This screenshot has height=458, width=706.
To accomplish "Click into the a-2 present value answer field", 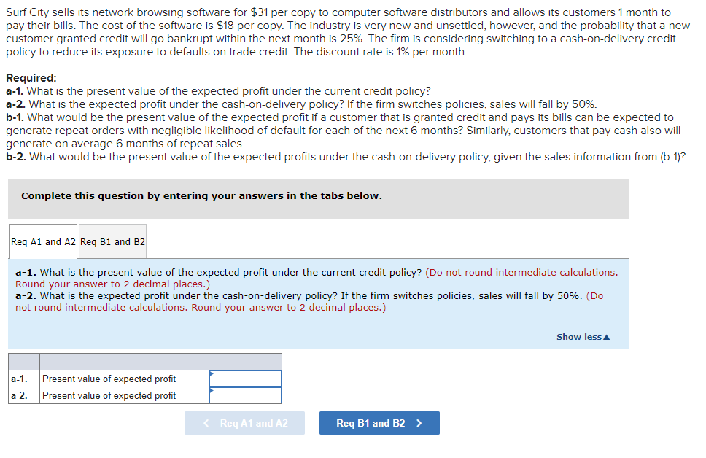I will click(x=247, y=395).
